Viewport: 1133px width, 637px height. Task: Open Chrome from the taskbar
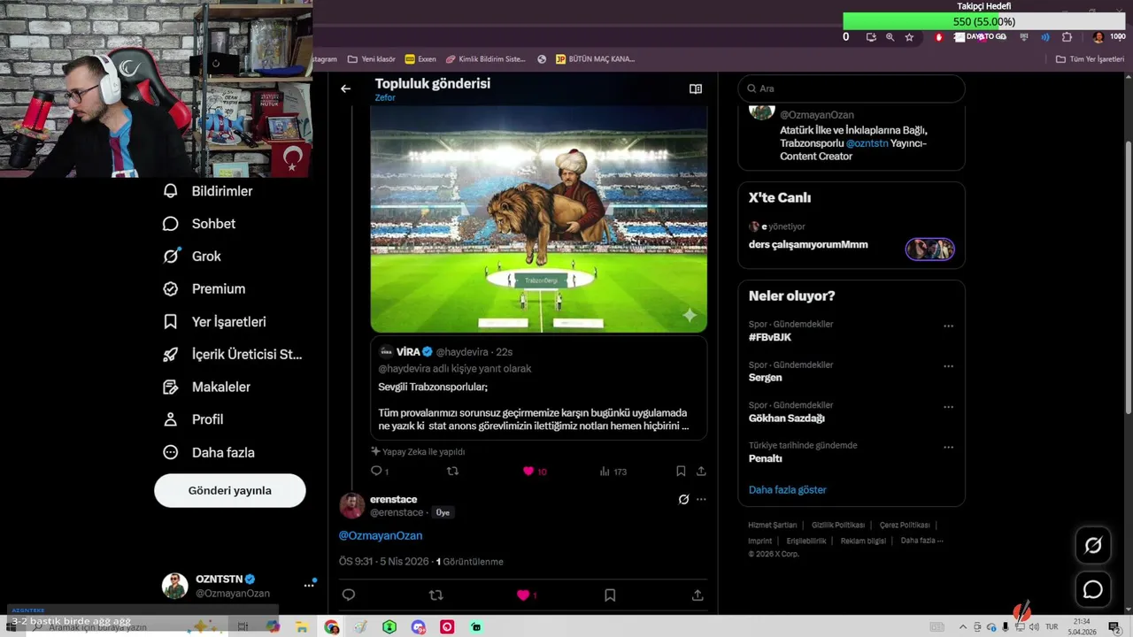point(332,627)
